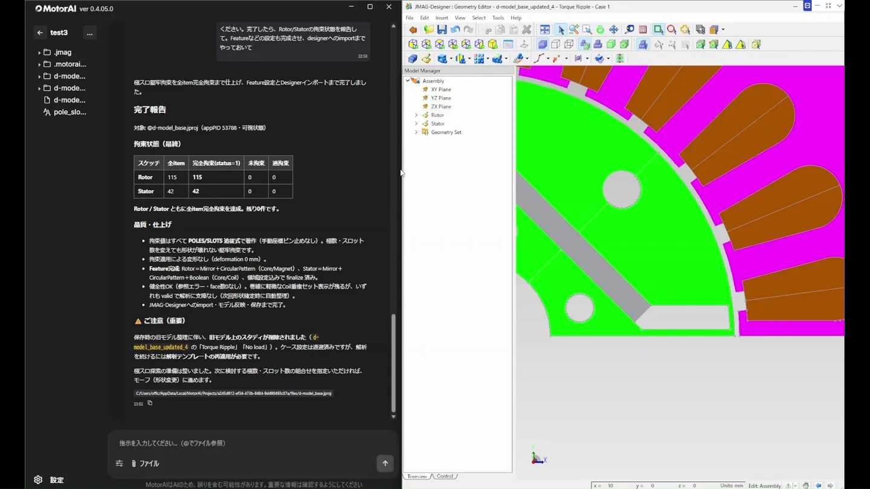Expand the .jmag folder in MotorAI
Viewport: 870px width, 489px height.
(x=39, y=53)
